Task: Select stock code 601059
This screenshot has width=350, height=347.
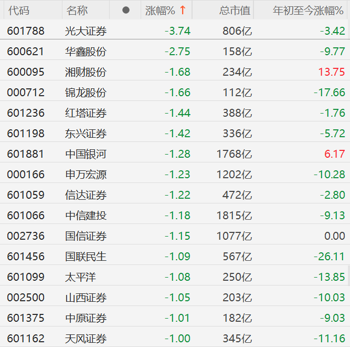Action: click(26, 195)
